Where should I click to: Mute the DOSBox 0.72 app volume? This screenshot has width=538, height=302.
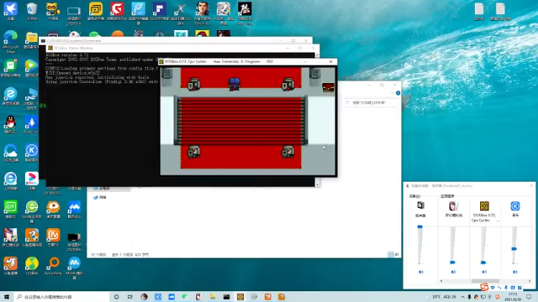pyautogui.click(x=484, y=272)
